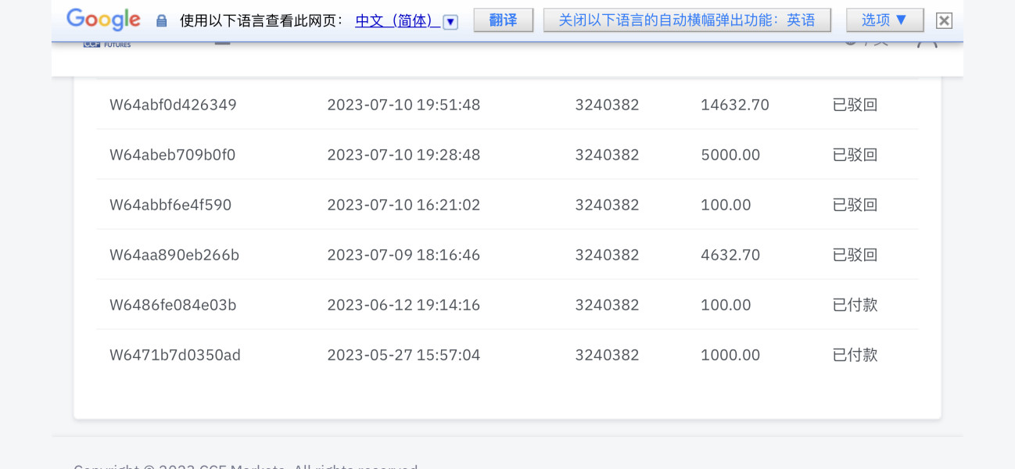Expand the language dropdown arrow
This screenshot has width=1015, height=469.
coord(450,22)
